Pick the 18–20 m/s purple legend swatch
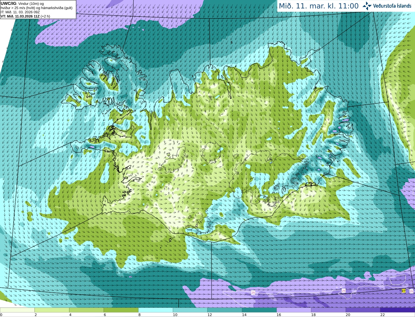415x317 pixels. [x=328, y=310]
